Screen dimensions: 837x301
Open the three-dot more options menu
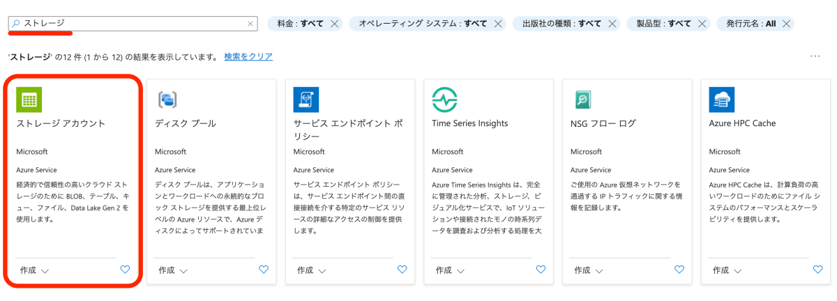coord(815,56)
